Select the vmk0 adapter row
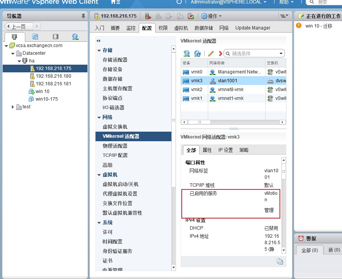 (233, 72)
